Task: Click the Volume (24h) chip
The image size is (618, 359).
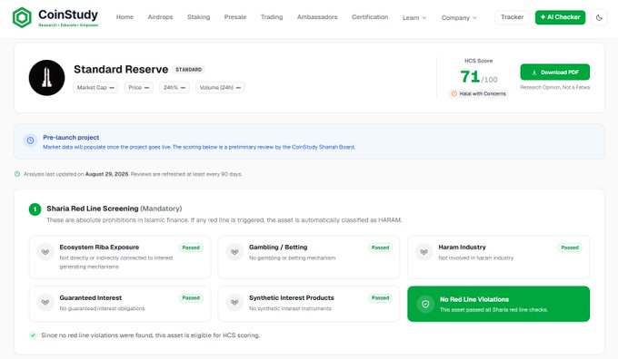Action: [220, 87]
